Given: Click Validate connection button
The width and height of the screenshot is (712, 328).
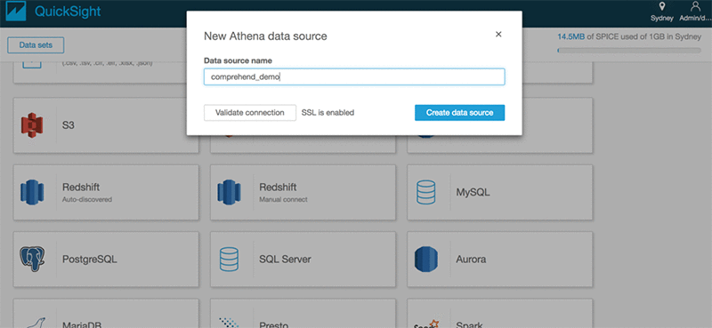Looking at the screenshot, I should (250, 113).
